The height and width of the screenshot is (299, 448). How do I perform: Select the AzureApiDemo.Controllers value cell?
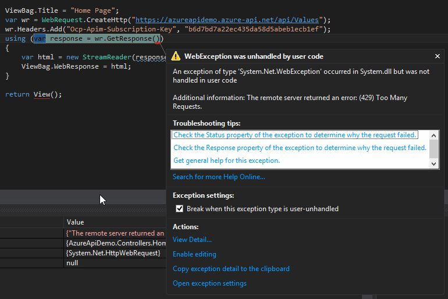pyautogui.click(x=115, y=243)
